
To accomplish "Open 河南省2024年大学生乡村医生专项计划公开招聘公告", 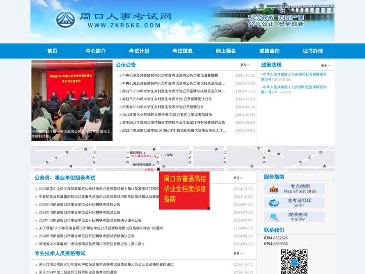I will [x=163, y=107].
